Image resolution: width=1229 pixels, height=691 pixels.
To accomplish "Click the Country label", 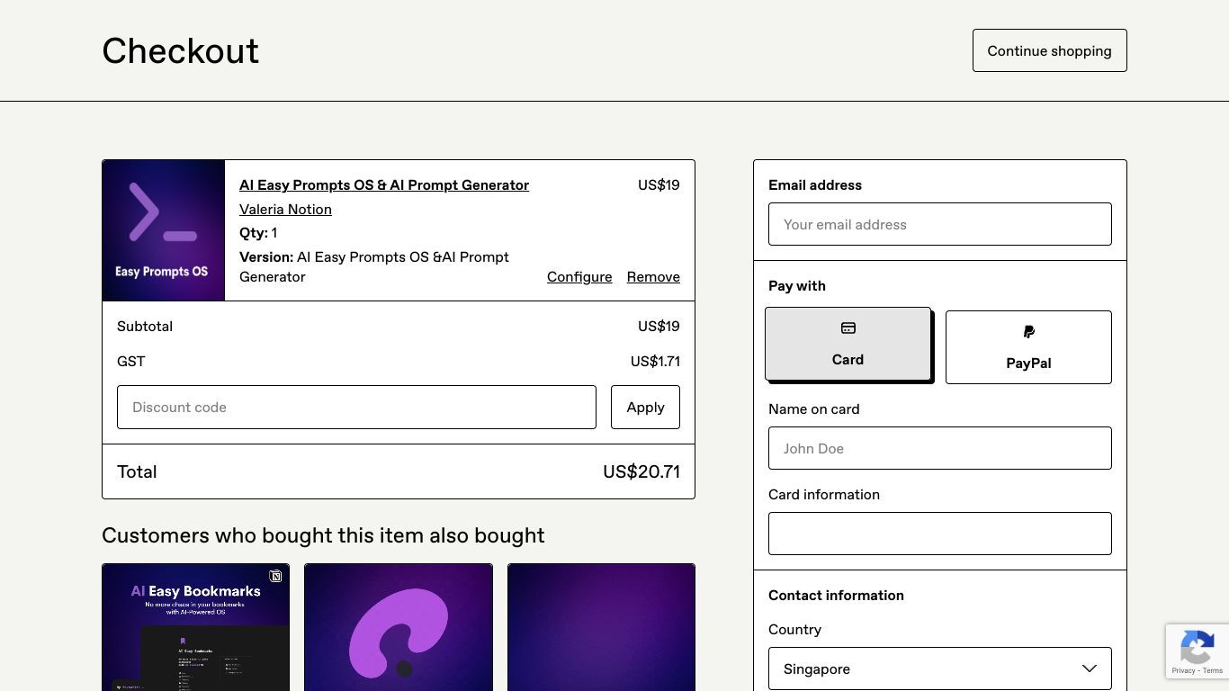I will click(x=794, y=629).
